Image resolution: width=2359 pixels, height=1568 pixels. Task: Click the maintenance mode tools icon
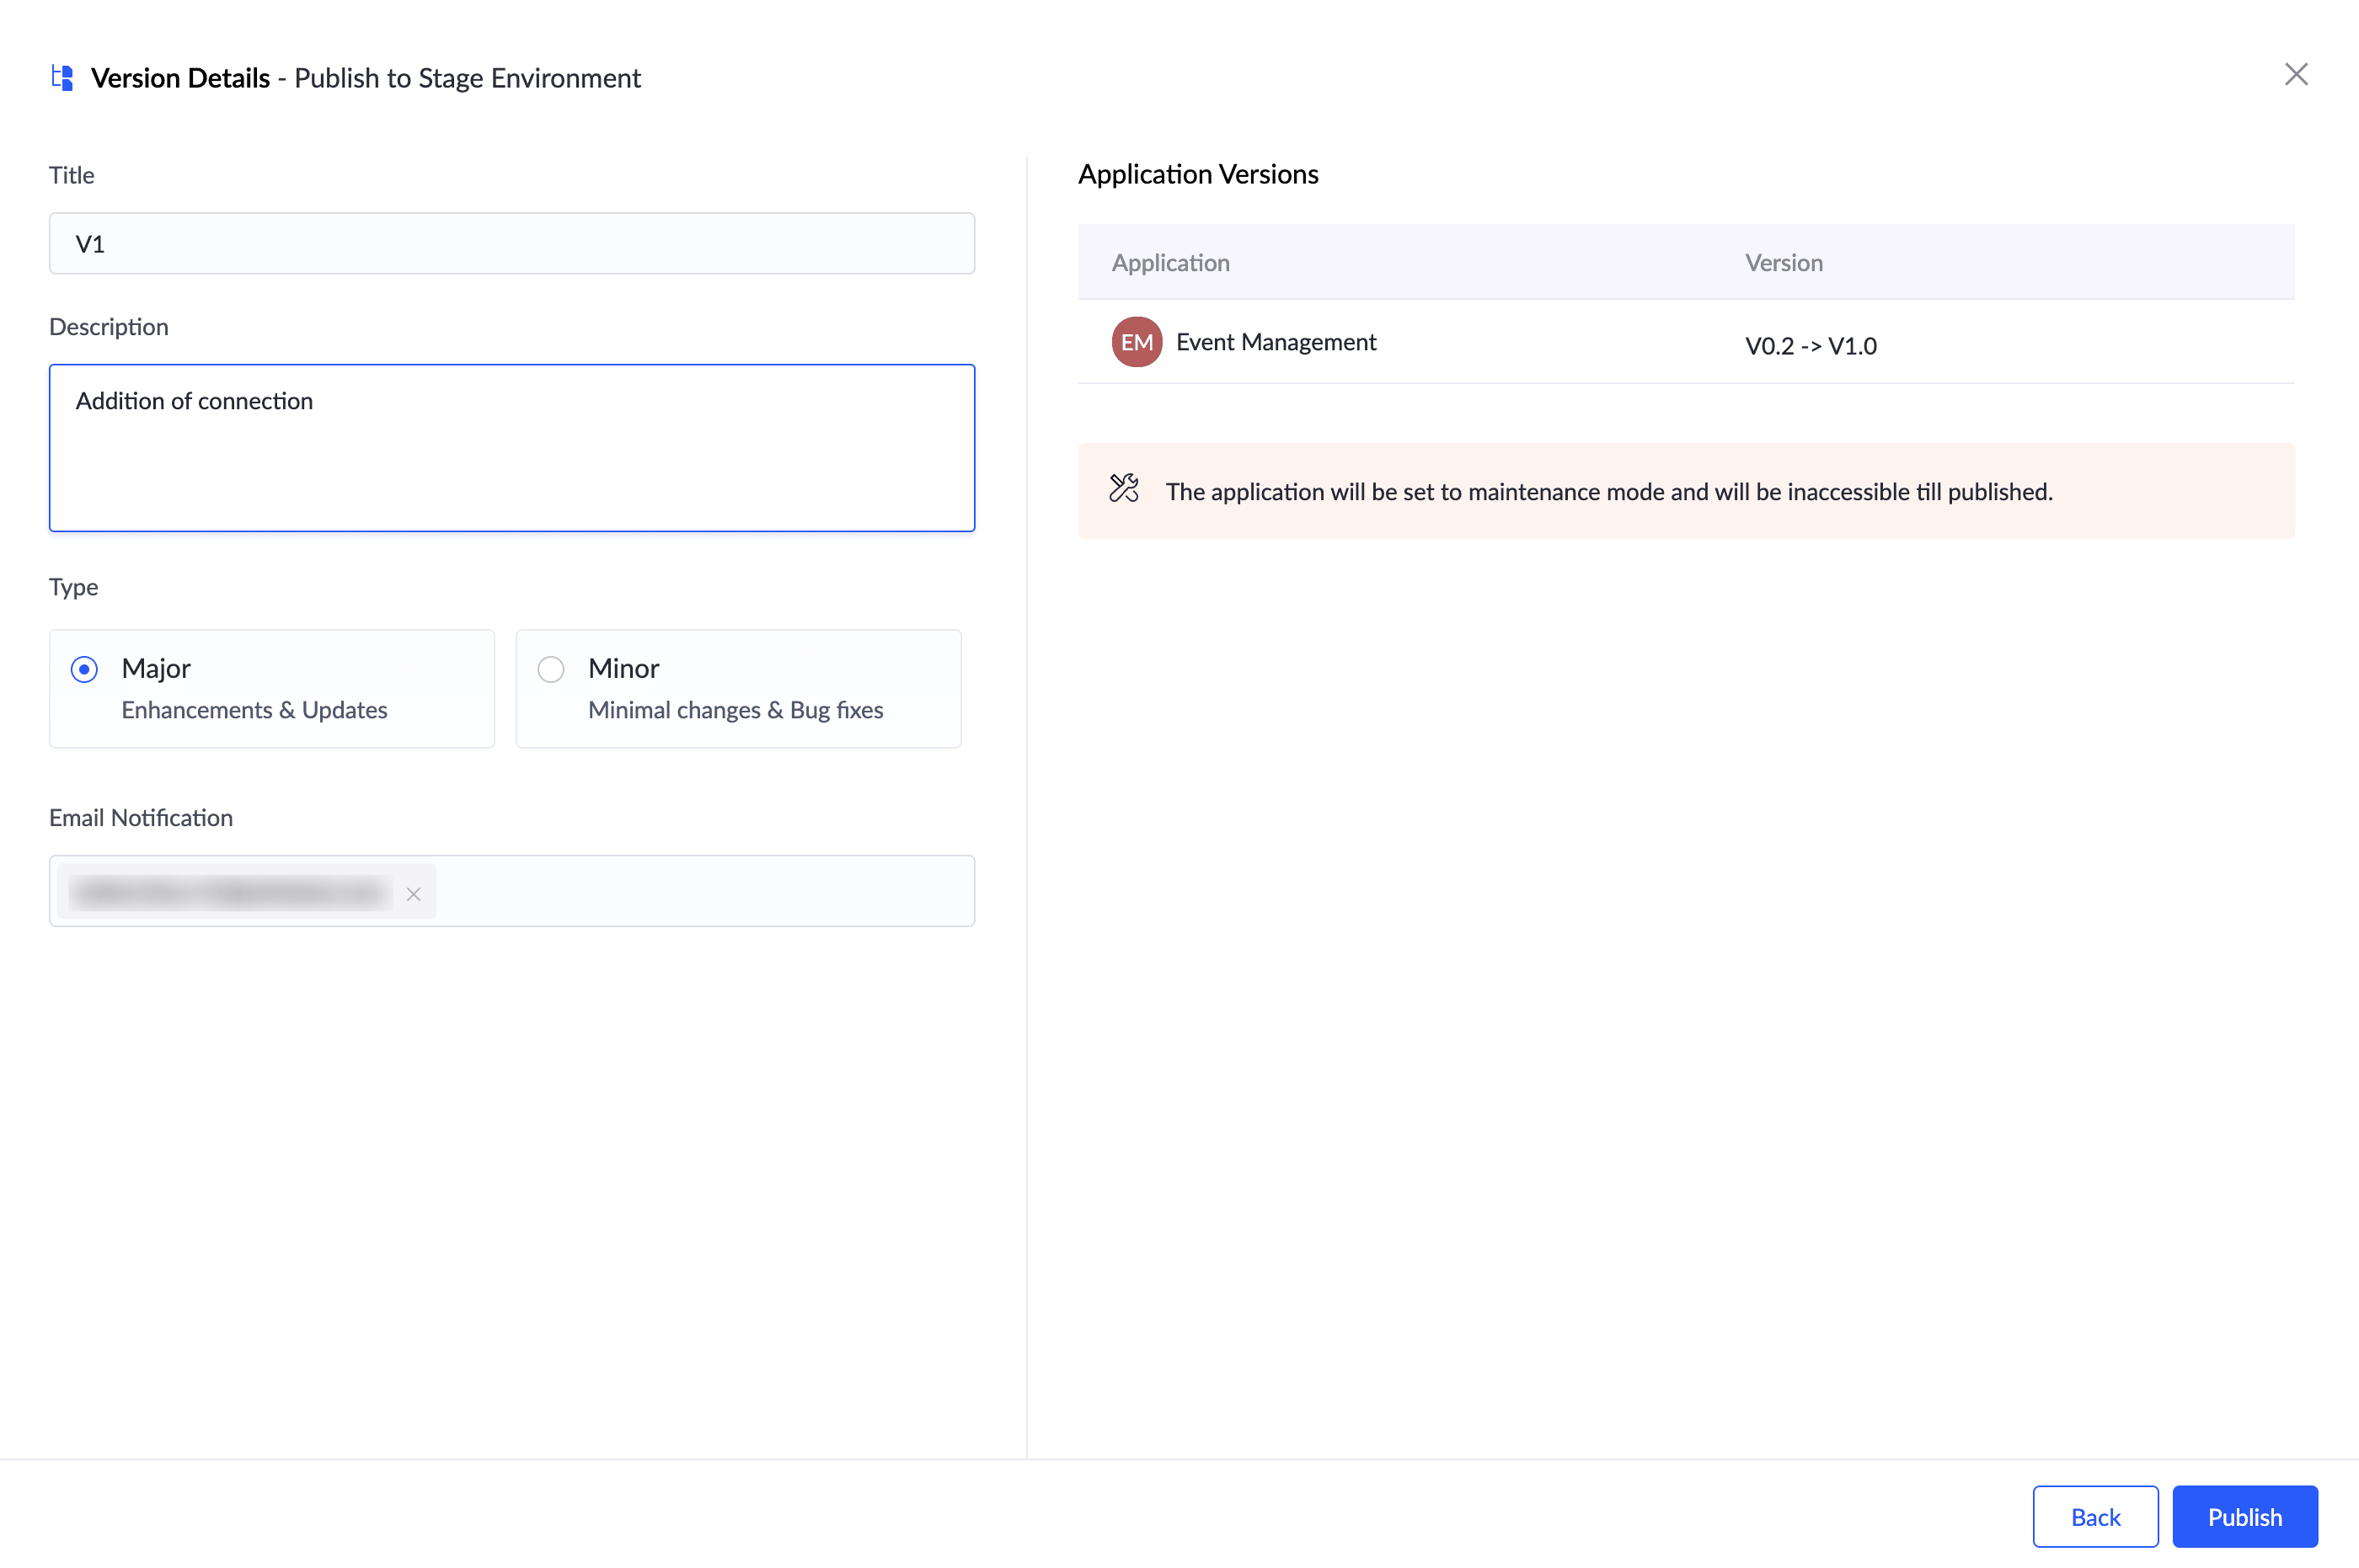point(1124,489)
